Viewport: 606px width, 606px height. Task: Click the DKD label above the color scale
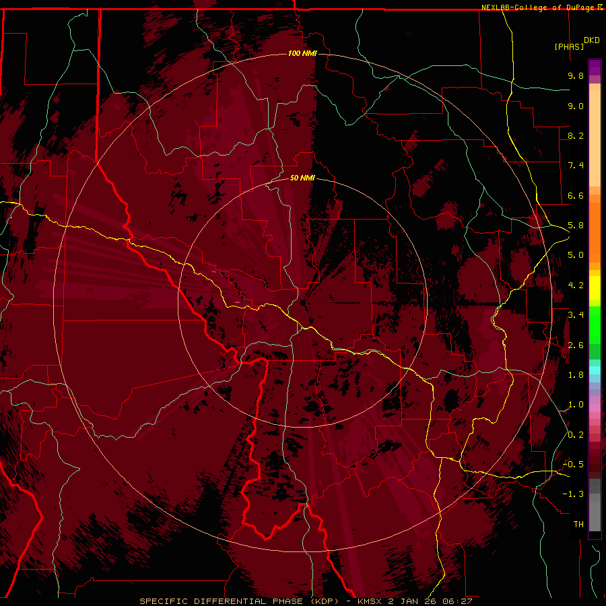tap(592, 40)
